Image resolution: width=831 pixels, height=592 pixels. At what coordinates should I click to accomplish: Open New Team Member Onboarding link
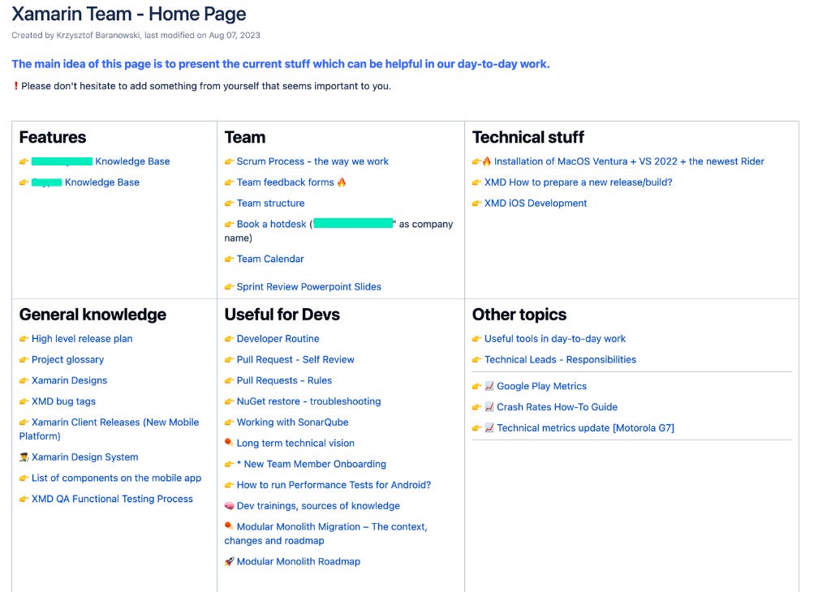pos(315,465)
